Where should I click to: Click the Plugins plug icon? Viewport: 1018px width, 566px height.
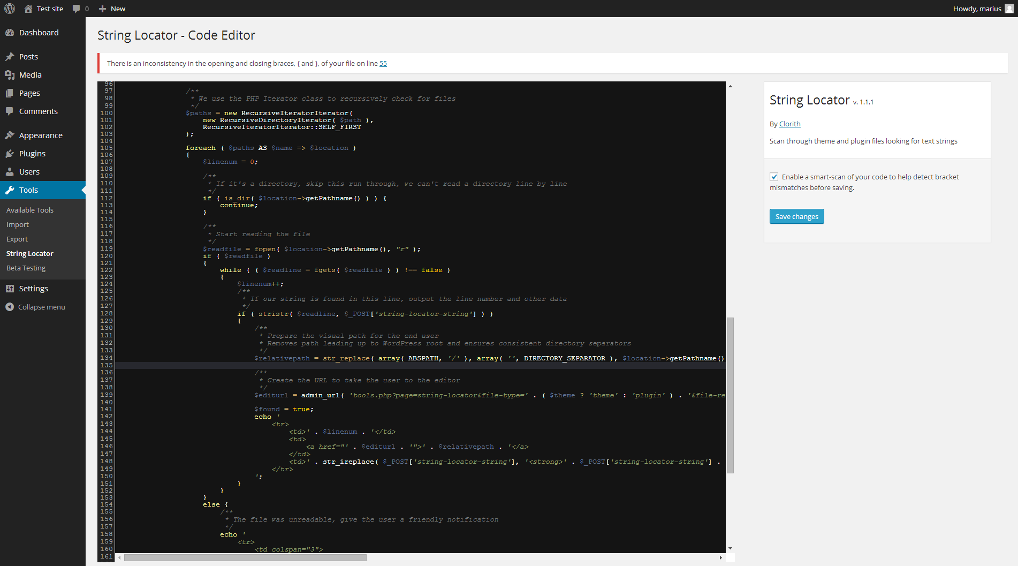[10, 154]
